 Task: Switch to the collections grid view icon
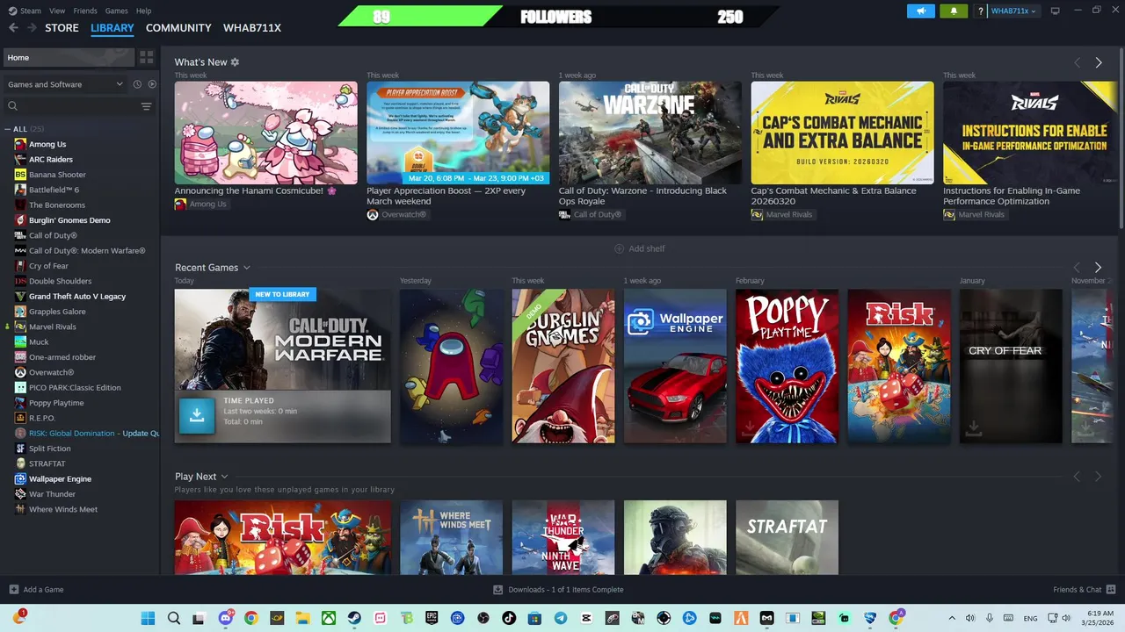[x=147, y=57]
